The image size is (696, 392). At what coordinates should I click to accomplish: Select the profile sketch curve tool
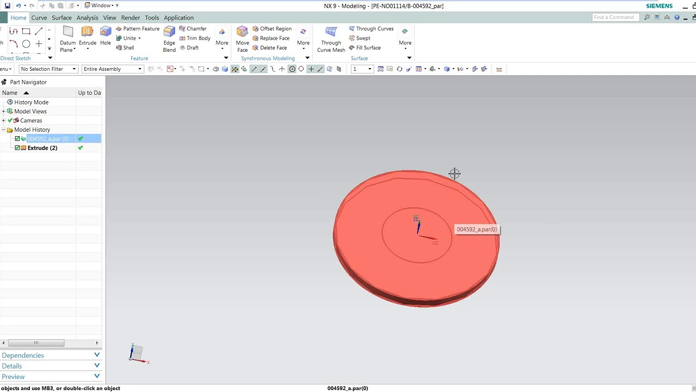[x=14, y=32]
